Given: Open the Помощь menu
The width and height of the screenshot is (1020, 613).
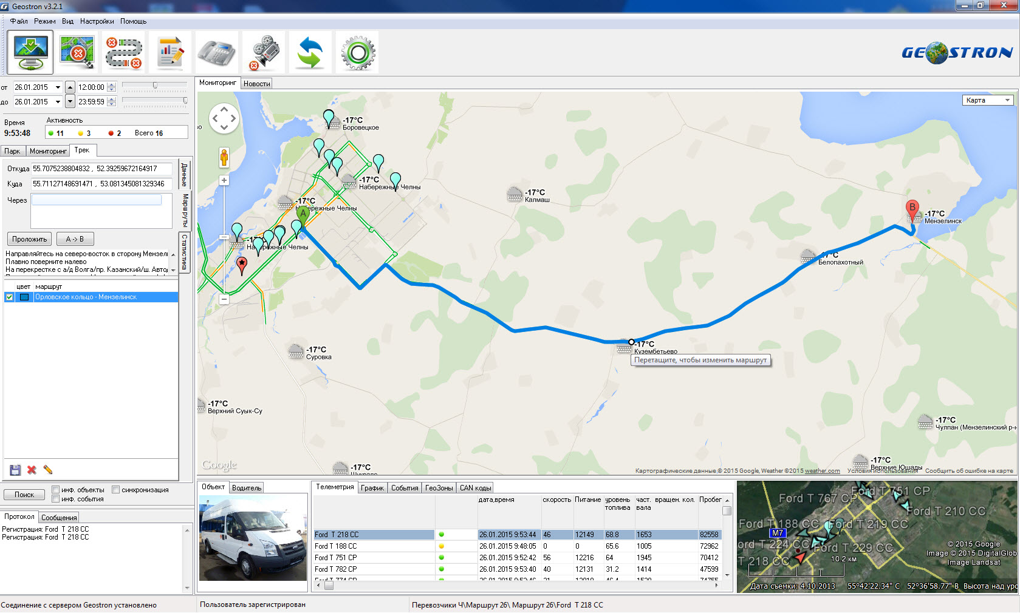Looking at the screenshot, I should (x=133, y=21).
